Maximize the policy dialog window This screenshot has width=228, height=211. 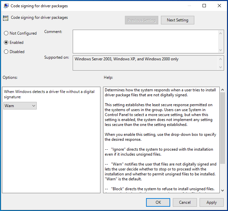[204, 6]
